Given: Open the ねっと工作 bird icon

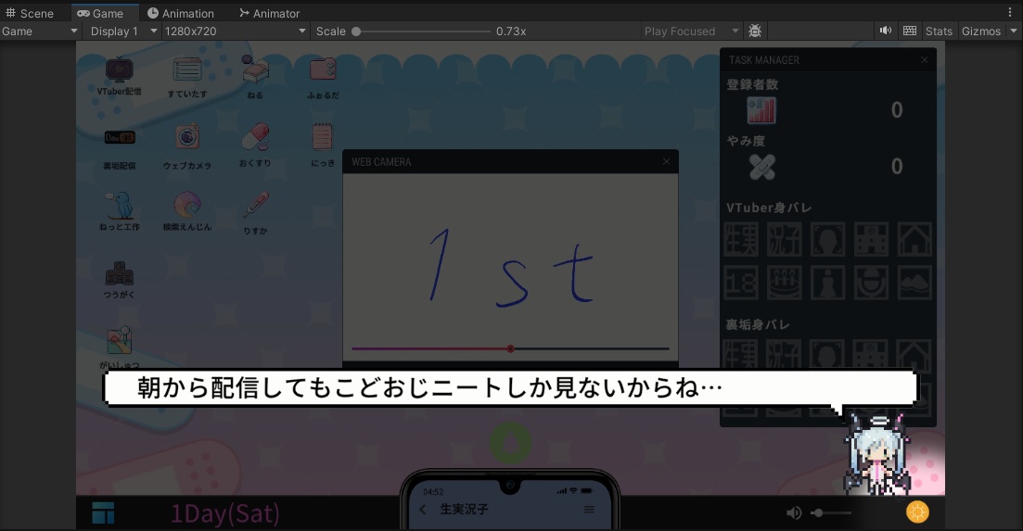Looking at the screenshot, I should coord(119,209).
